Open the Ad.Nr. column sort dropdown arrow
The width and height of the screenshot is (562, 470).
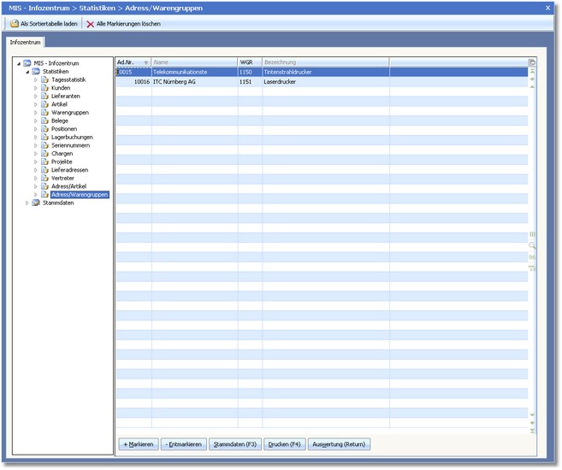(146, 62)
